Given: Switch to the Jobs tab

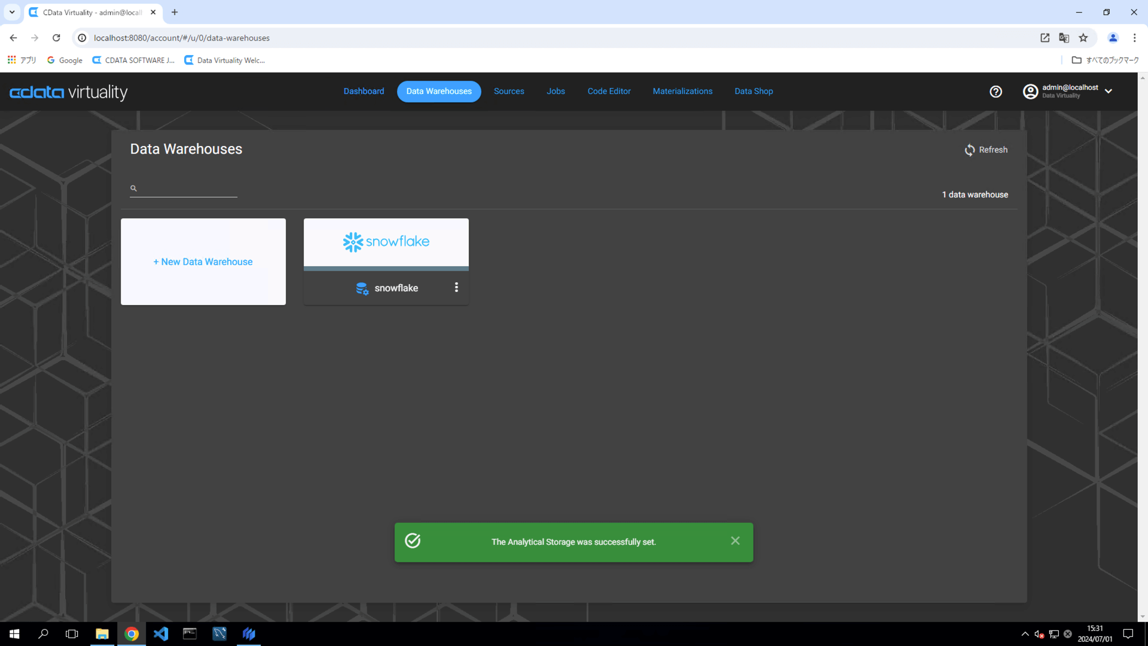Looking at the screenshot, I should [555, 92].
